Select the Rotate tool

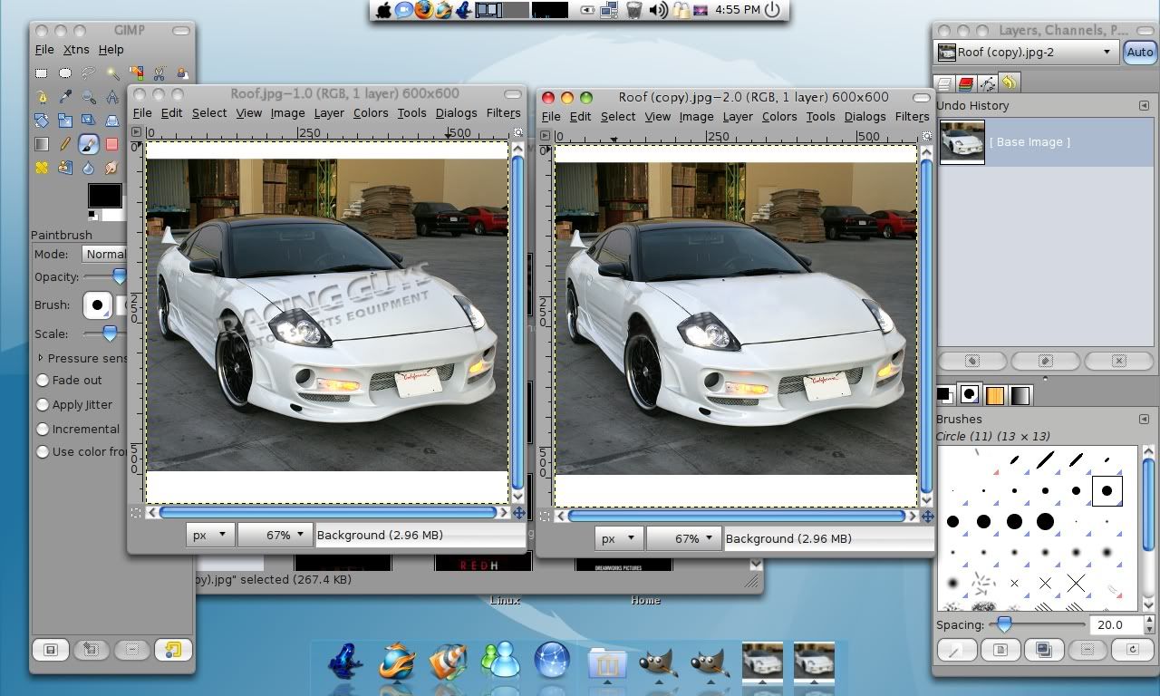(42, 121)
